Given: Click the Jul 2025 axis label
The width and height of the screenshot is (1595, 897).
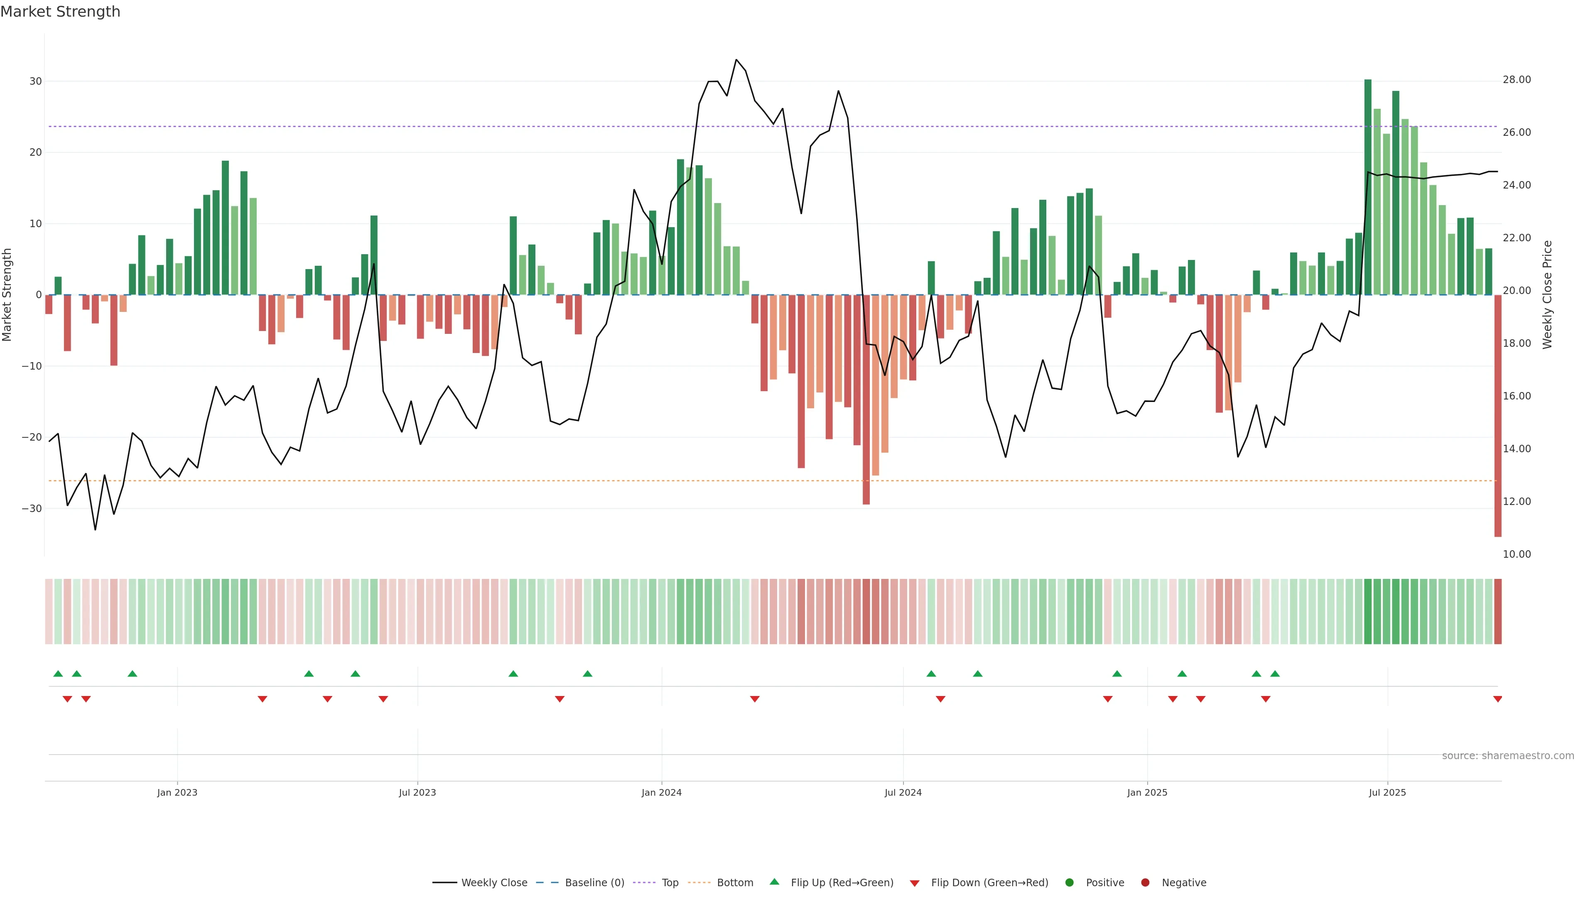Looking at the screenshot, I should (x=1387, y=792).
